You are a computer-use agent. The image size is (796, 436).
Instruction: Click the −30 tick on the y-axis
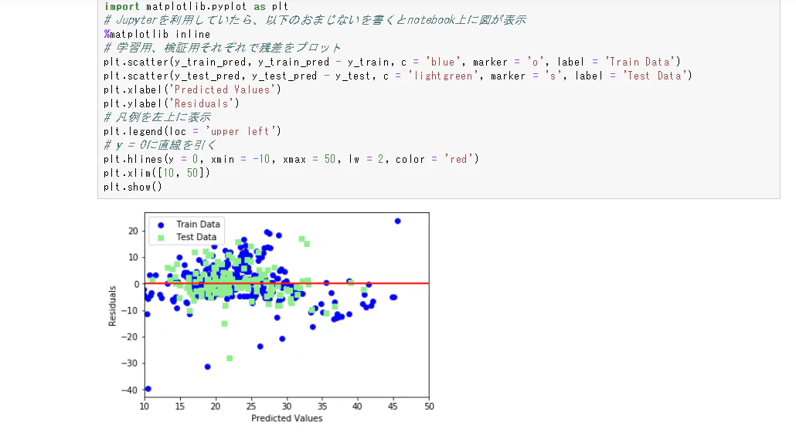[130, 363]
